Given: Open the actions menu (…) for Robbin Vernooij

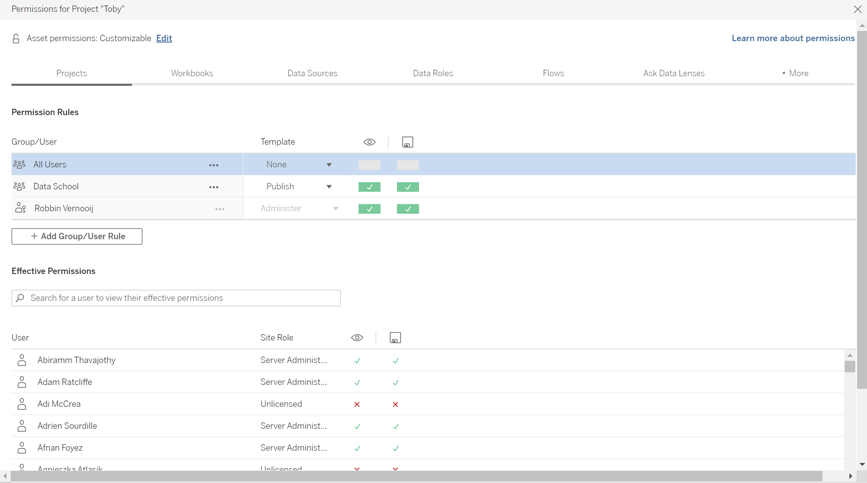Looking at the screenshot, I should click(220, 209).
